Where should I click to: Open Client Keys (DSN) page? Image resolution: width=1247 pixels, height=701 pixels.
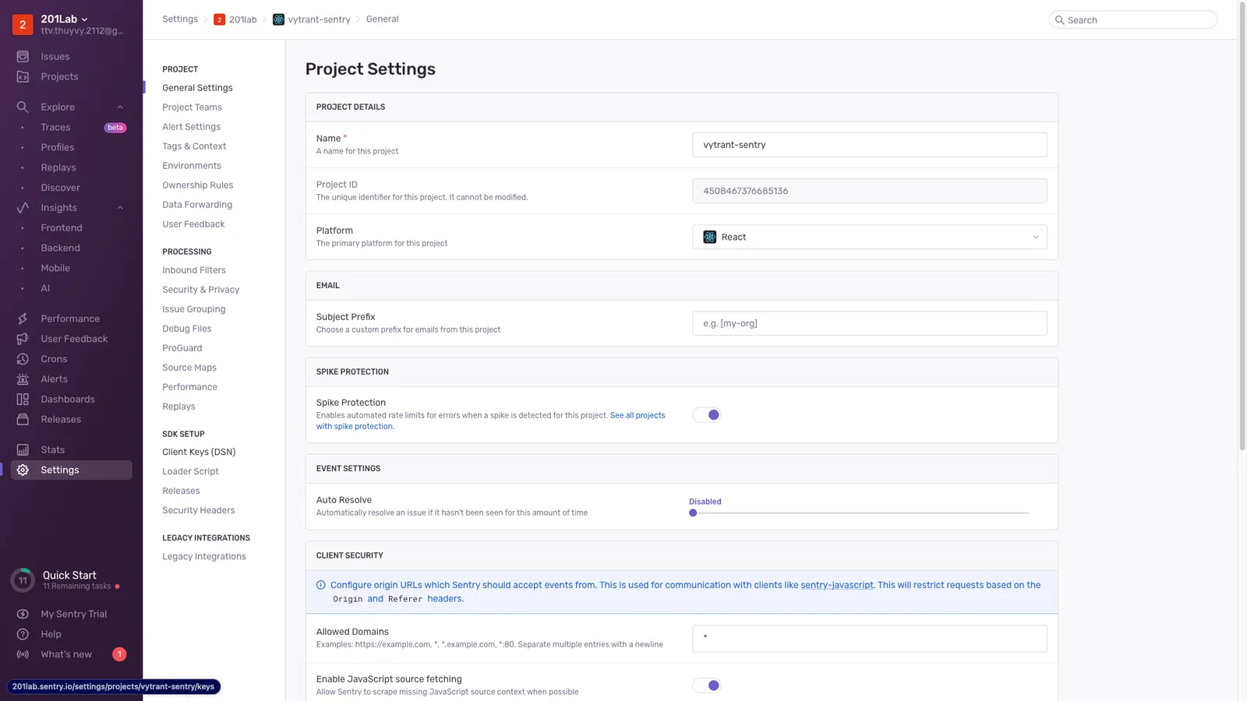click(x=199, y=452)
